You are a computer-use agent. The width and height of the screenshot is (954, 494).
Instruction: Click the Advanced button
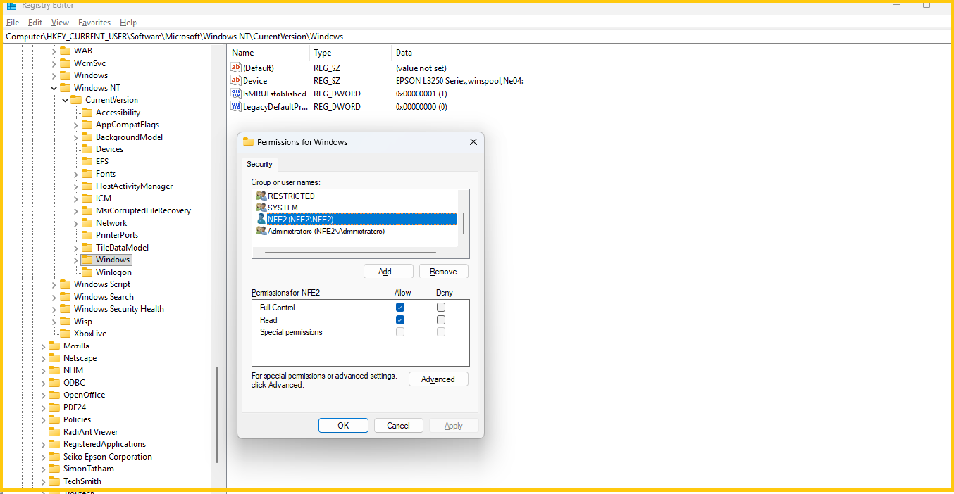438,379
